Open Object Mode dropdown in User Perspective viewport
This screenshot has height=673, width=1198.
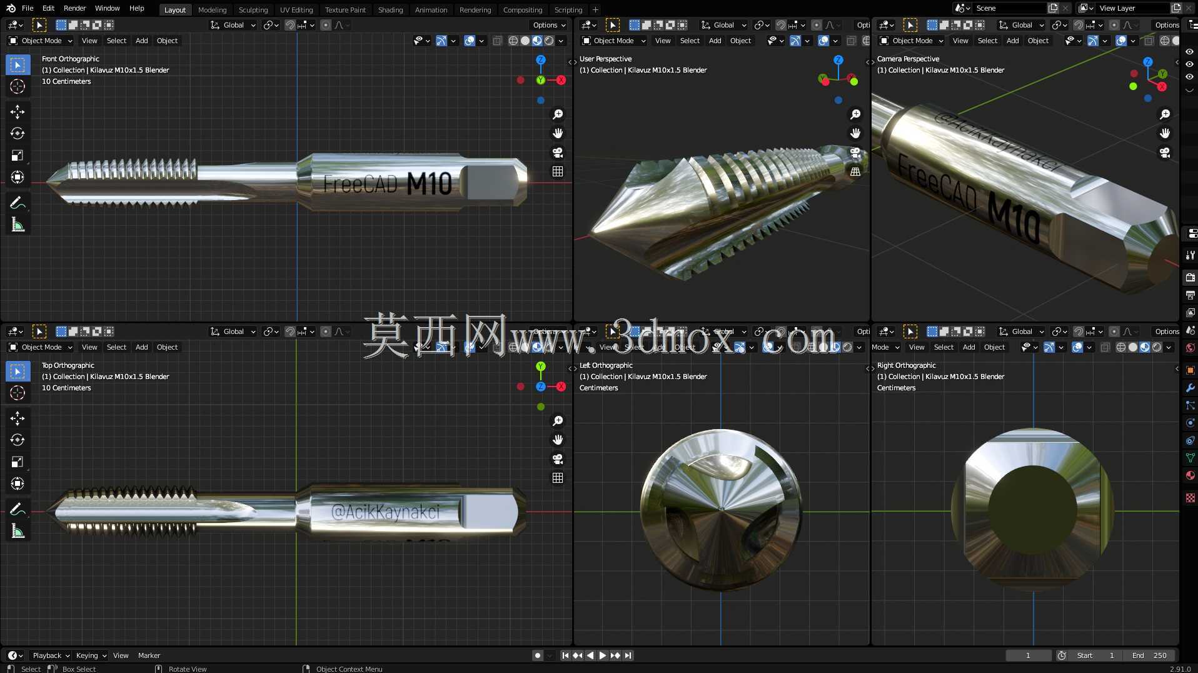click(x=613, y=41)
